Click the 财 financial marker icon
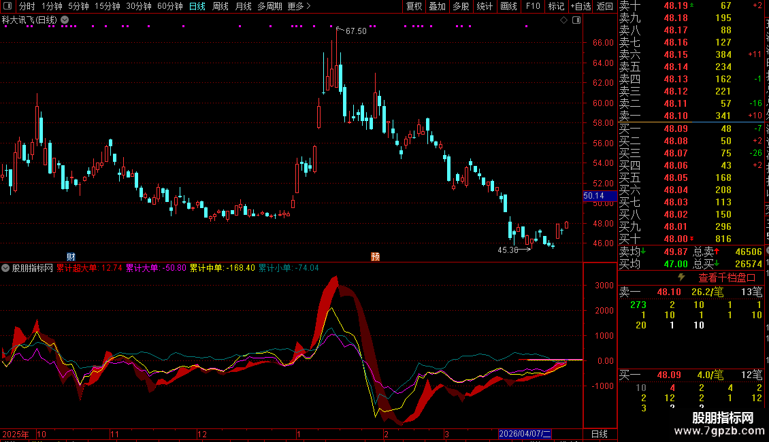769x442 pixels. (70, 256)
